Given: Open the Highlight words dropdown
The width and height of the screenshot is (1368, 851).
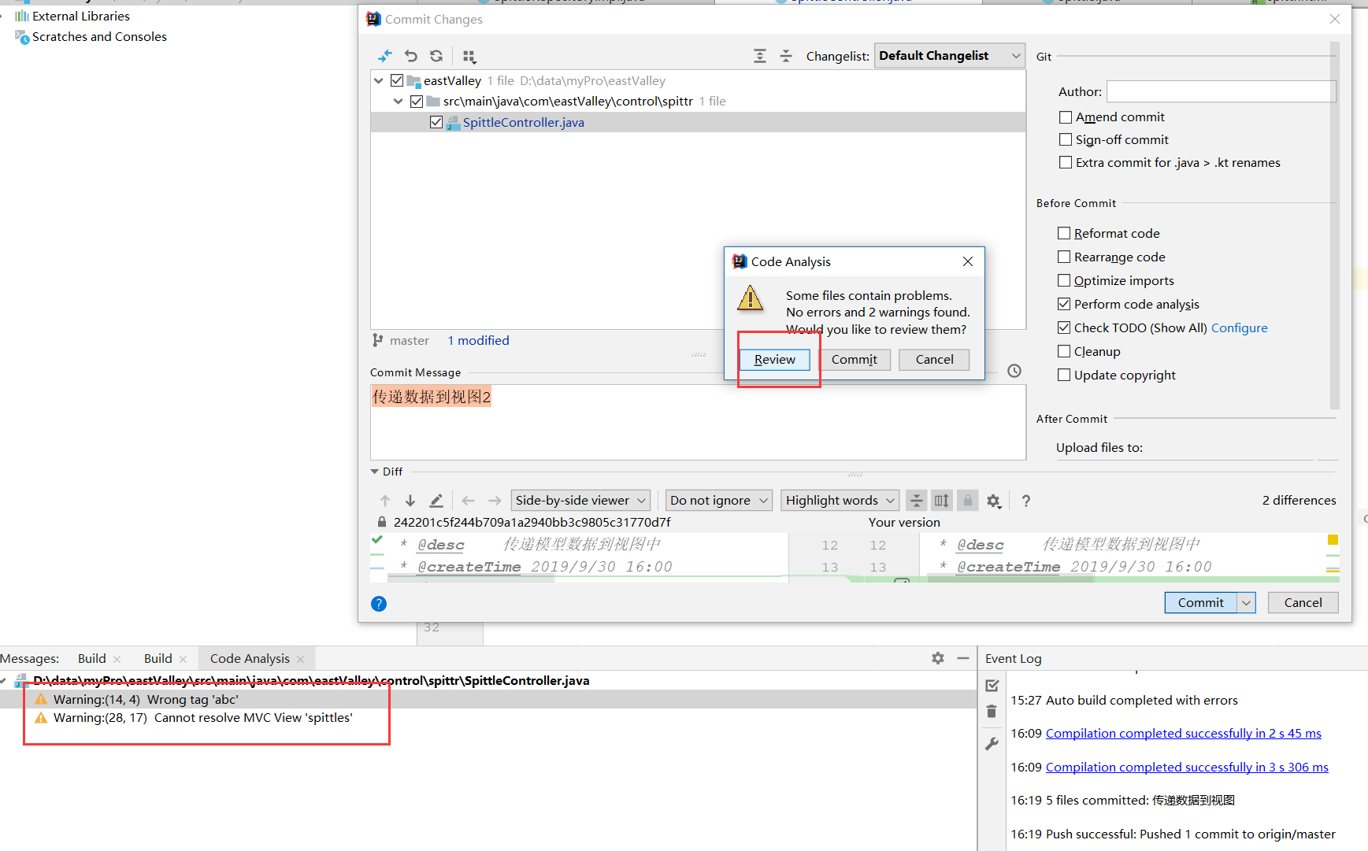Looking at the screenshot, I should (839, 500).
